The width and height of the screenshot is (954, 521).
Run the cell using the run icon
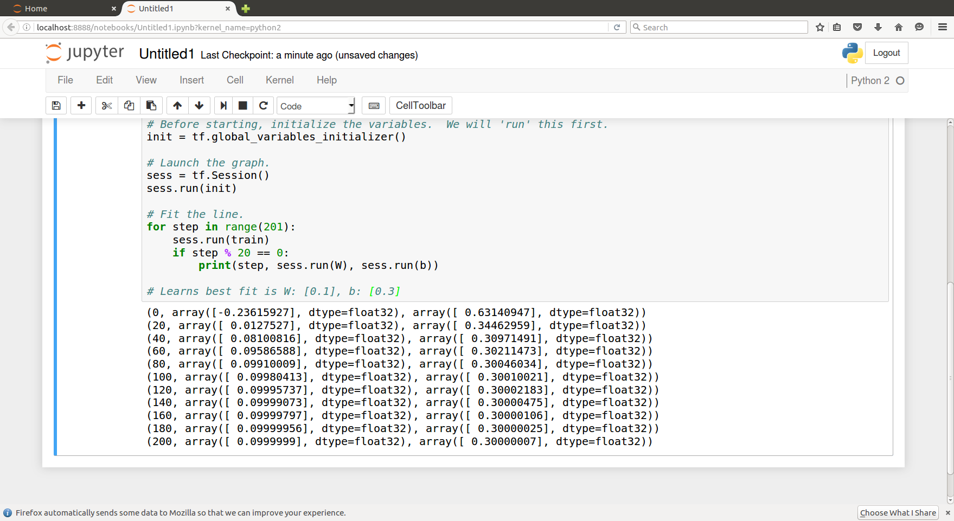pos(223,105)
